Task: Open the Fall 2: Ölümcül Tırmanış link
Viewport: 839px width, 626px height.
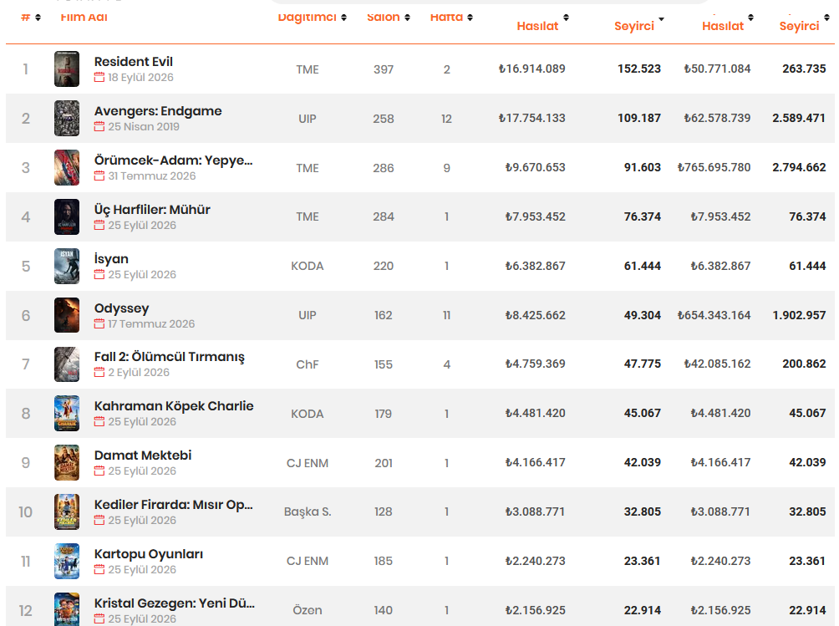Action: coord(169,357)
